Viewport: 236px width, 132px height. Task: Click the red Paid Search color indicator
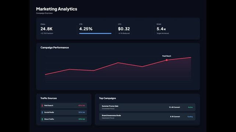coord(42,106)
